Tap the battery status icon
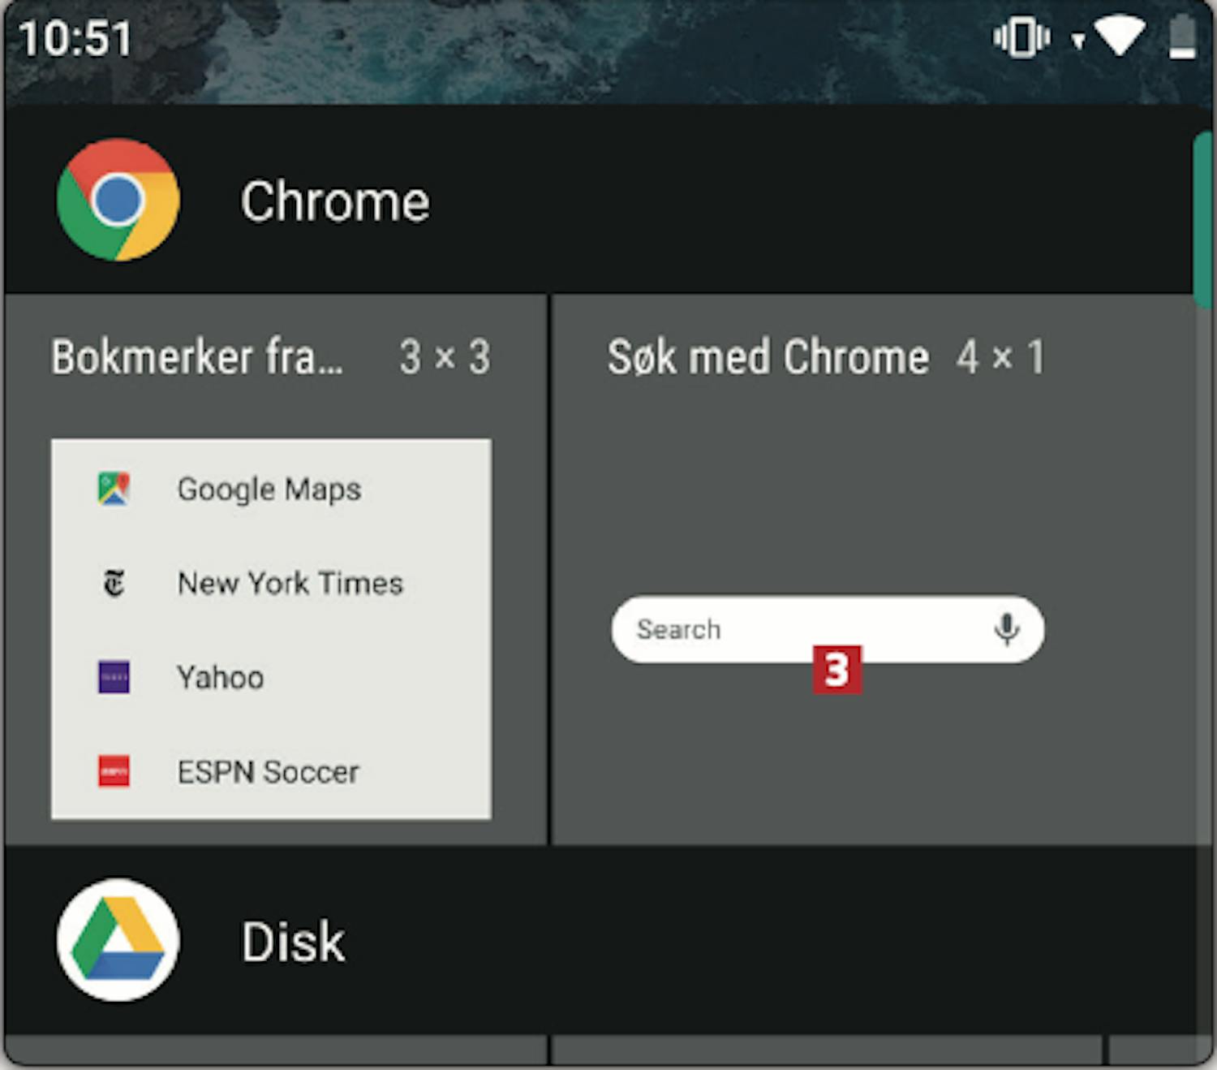 (x=1182, y=37)
